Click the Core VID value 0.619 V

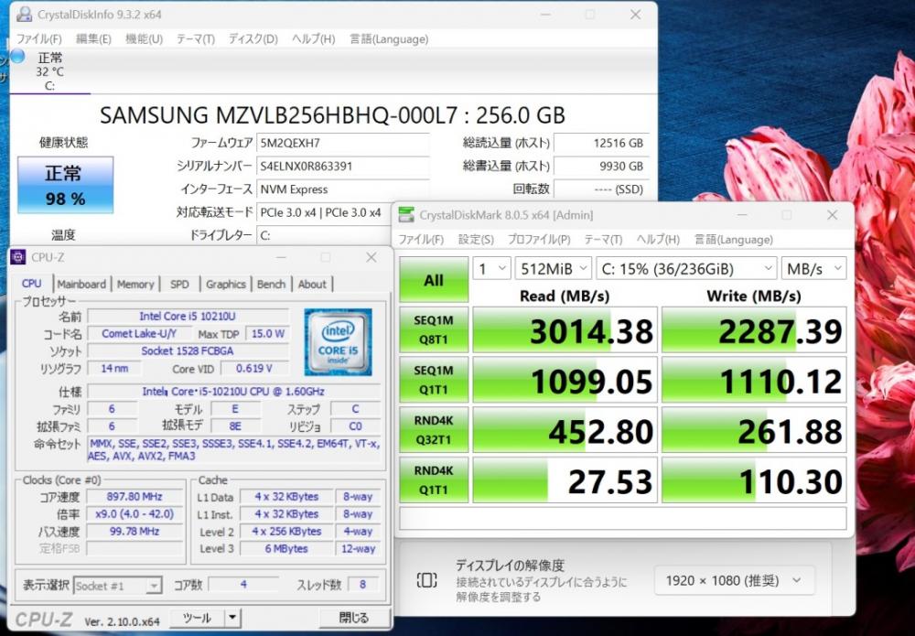pyautogui.click(x=253, y=369)
